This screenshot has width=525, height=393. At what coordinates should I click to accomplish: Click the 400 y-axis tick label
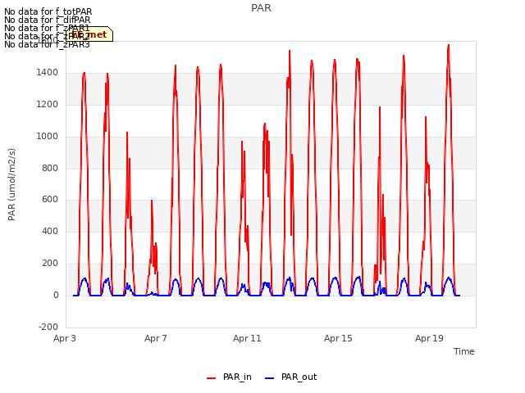coord(50,231)
